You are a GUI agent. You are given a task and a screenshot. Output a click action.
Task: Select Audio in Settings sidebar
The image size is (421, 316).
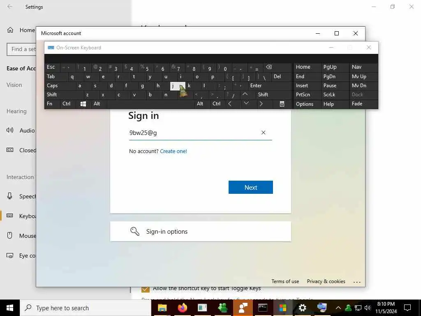[21, 130]
